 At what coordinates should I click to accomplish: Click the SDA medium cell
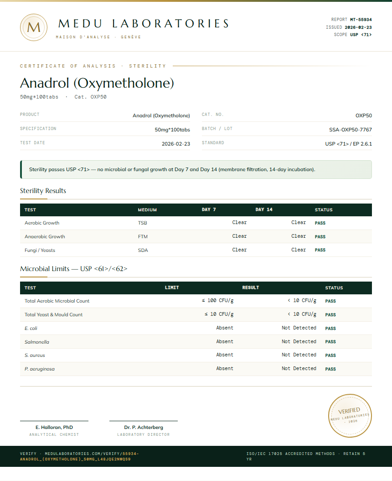click(143, 251)
